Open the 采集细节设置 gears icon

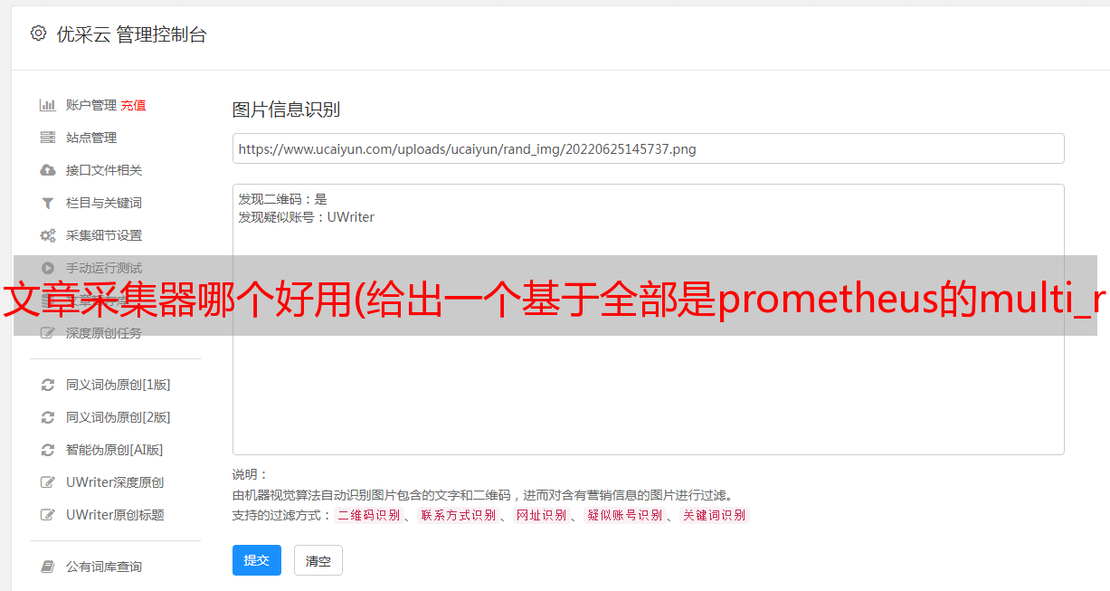[48, 235]
